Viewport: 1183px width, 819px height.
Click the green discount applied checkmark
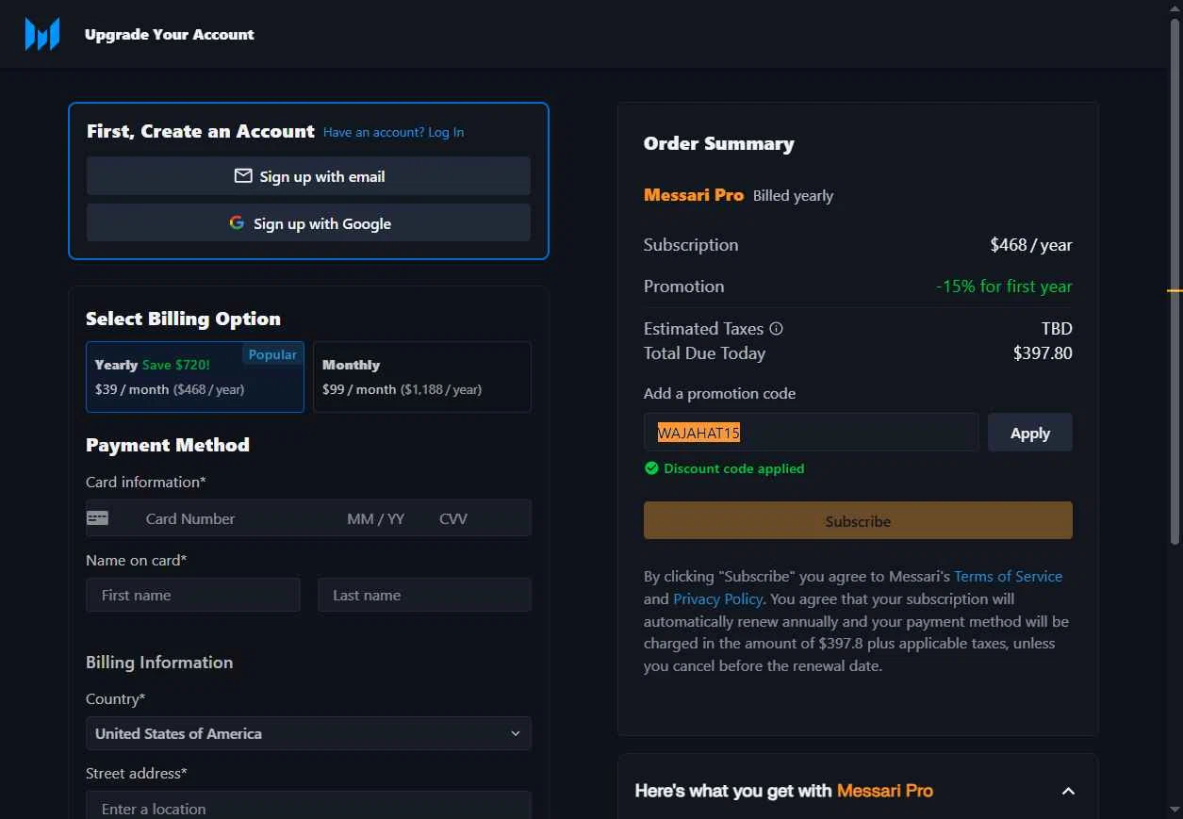click(x=651, y=468)
